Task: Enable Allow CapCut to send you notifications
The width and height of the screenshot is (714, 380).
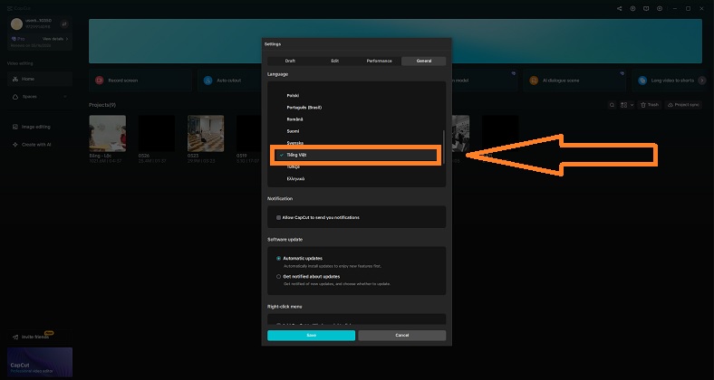Action: point(279,217)
